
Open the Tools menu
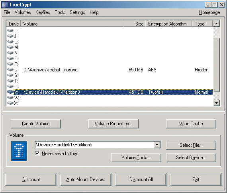[x=60, y=12]
